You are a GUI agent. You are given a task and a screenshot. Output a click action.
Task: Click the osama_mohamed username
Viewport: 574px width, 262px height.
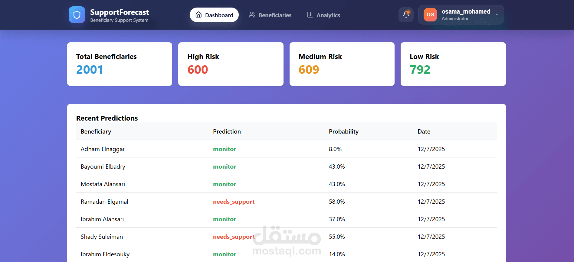pyautogui.click(x=466, y=11)
